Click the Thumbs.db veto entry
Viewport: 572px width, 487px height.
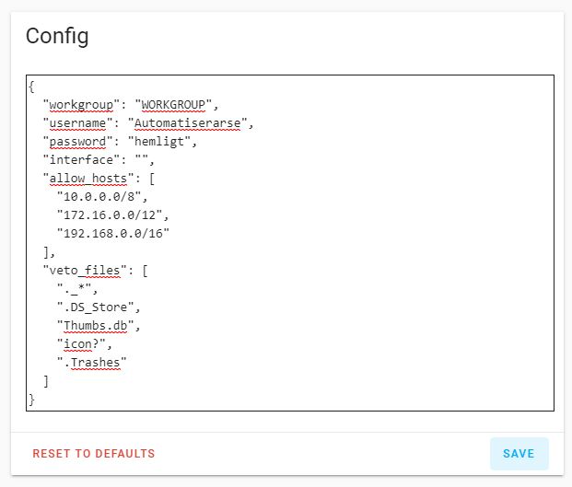(x=95, y=325)
